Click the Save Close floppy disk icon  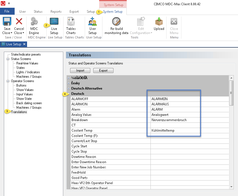[7, 21]
